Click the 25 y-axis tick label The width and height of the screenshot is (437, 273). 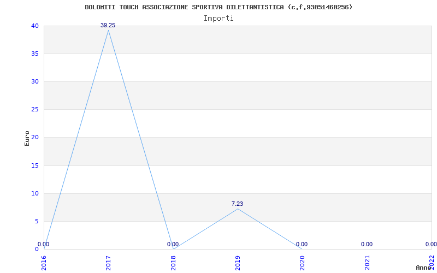(x=35, y=110)
